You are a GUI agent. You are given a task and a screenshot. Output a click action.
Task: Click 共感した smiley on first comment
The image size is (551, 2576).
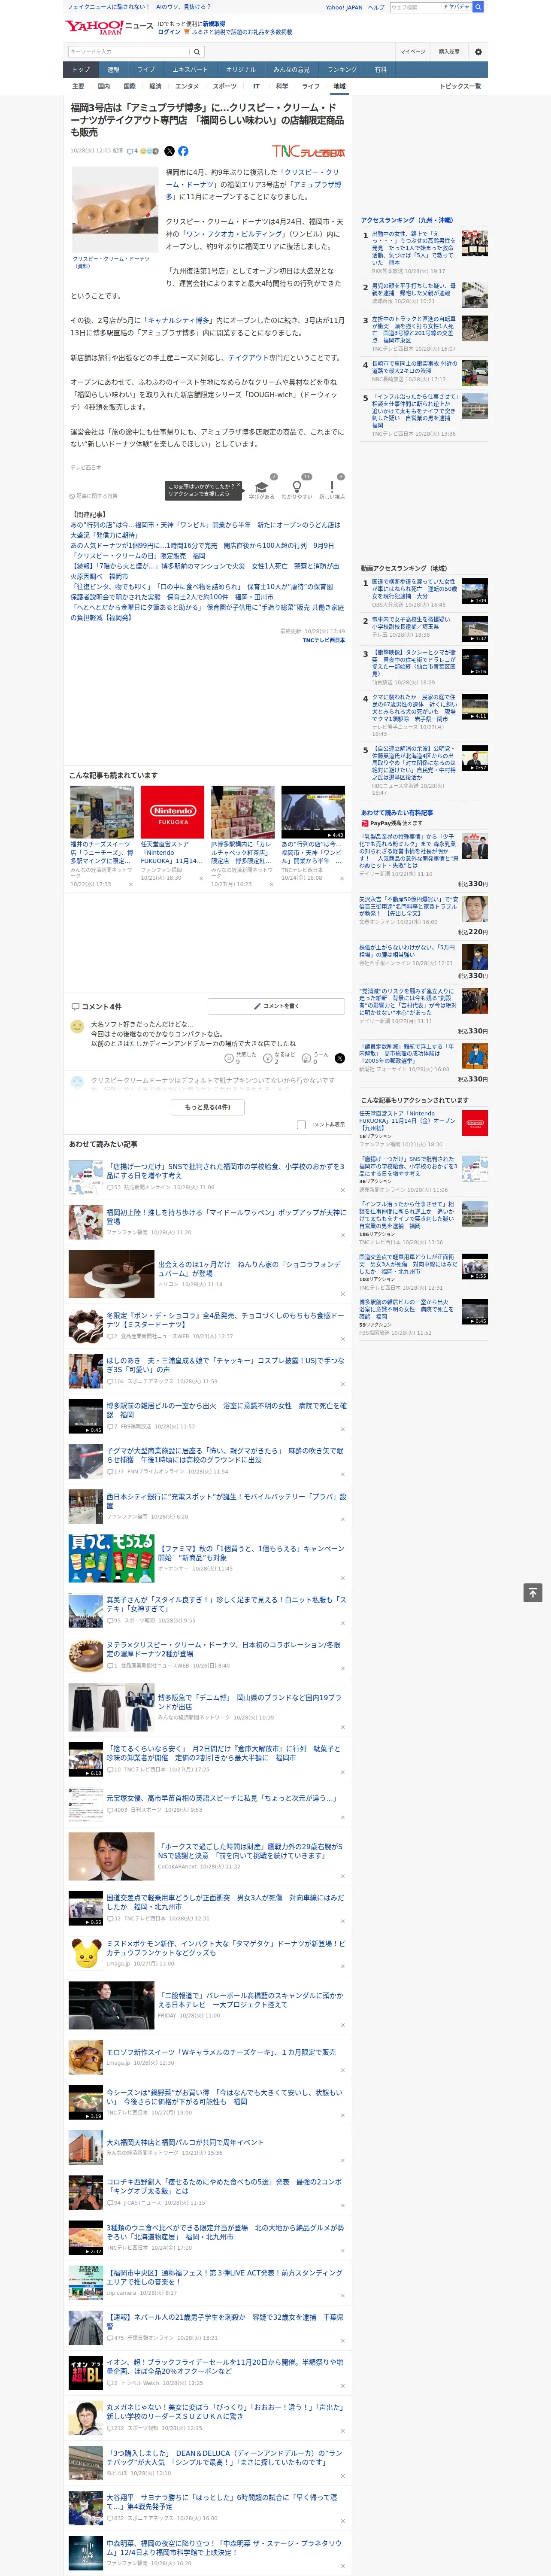coord(229,1058)
